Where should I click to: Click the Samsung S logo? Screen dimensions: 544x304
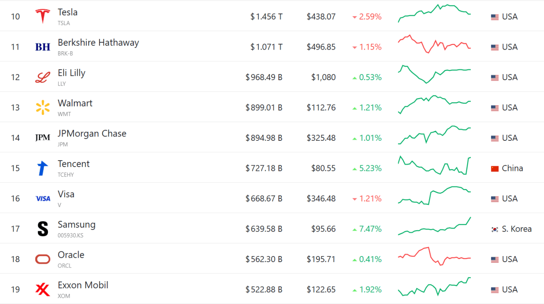pos(42,229)
